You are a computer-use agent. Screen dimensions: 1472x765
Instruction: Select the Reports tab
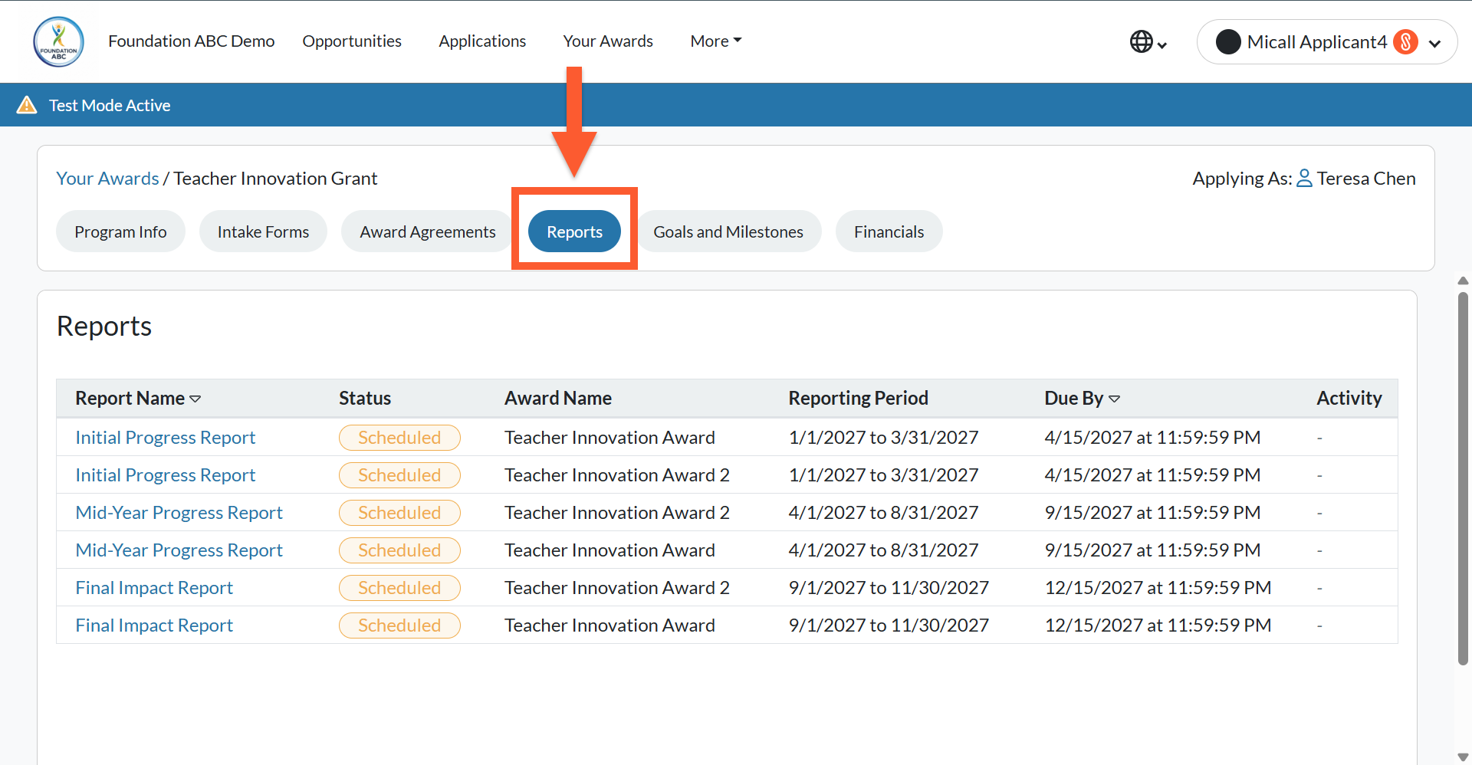point(574,231)
